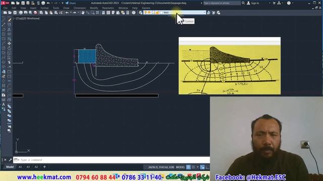Toggle snap mode in status bar
The image size is (323, 181).
193,167
